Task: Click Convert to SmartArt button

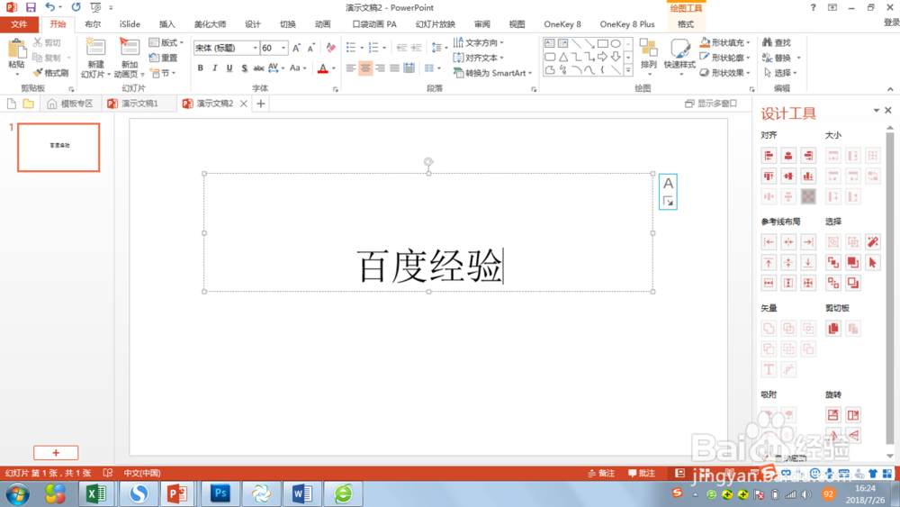Action: [492, 73]
